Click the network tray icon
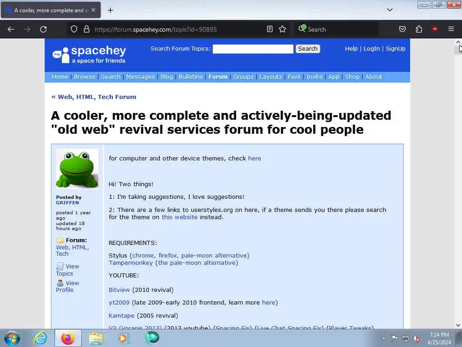Viewport: 462px width, 347px height. (x=406, y=338)
